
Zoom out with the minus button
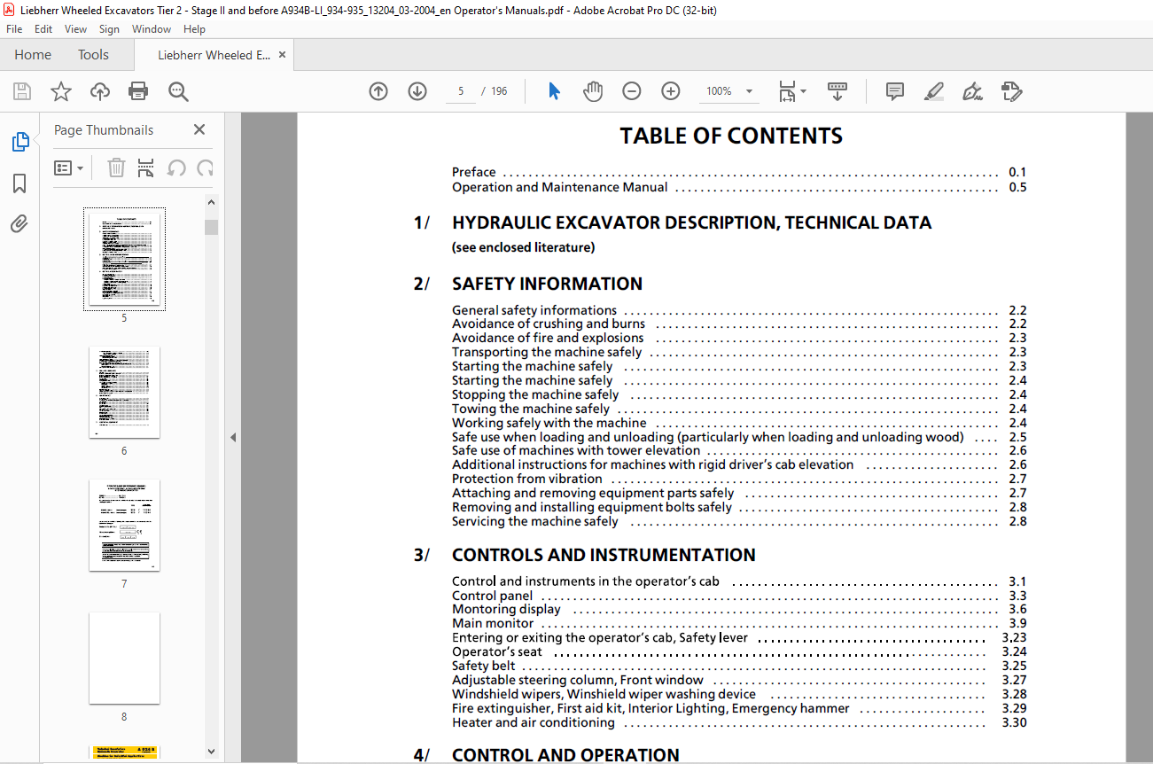(632, 91)
